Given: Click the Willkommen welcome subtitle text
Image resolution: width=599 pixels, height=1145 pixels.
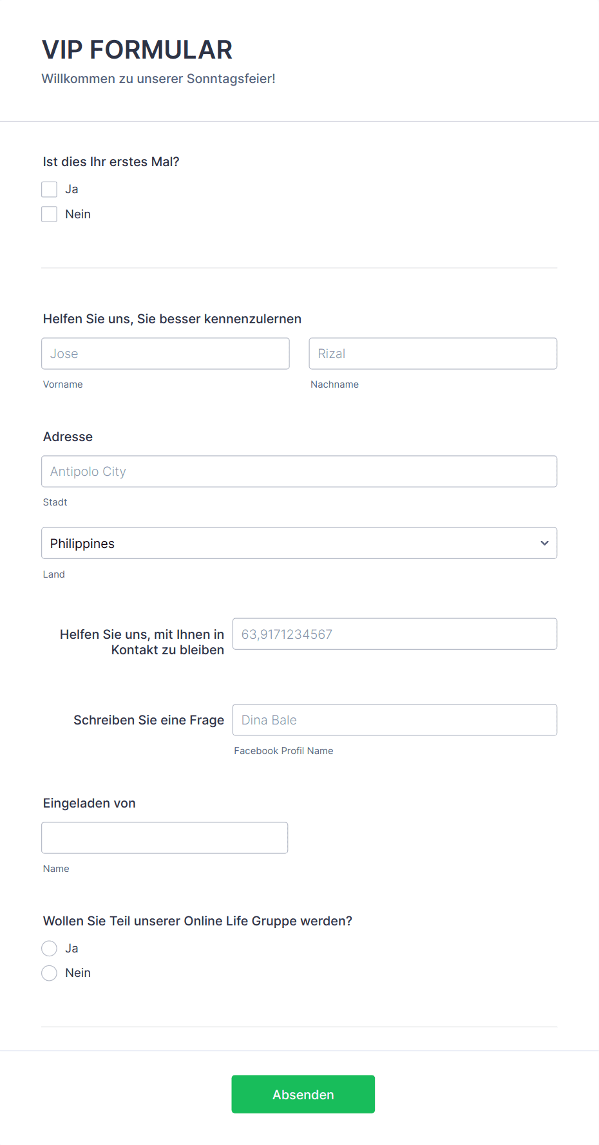Looking at the screenshot, I should coord(158,78).
